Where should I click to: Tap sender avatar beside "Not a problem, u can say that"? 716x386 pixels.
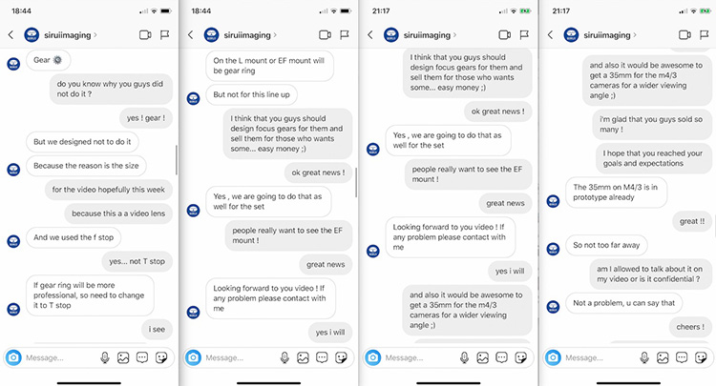click(552, 306)
